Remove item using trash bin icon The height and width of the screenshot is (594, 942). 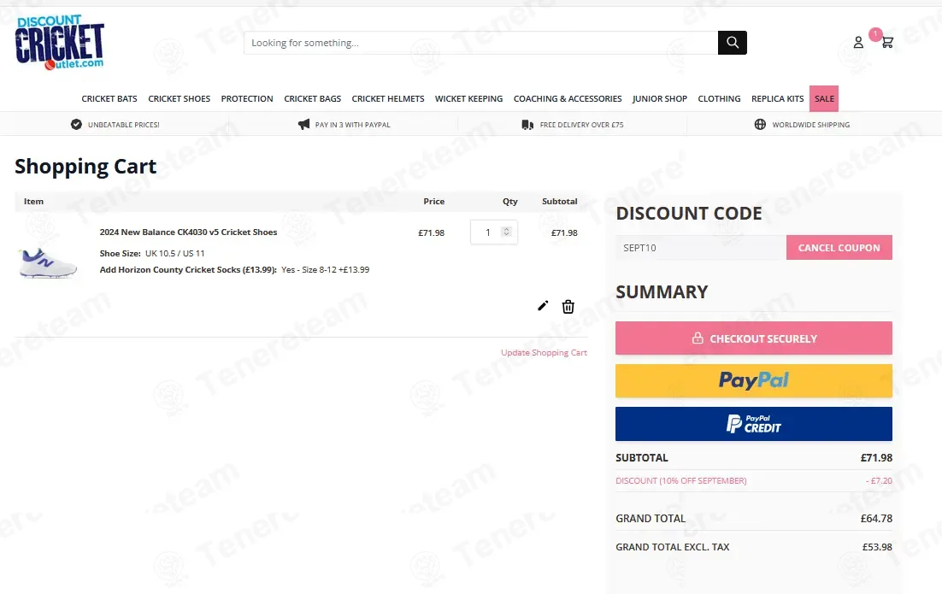[x=568, y=307]
